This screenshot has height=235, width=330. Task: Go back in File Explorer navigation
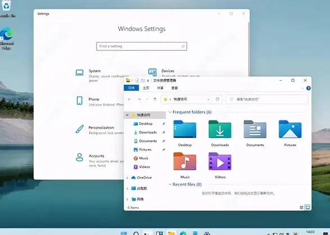pyautogui.click(x=130, y=99)
